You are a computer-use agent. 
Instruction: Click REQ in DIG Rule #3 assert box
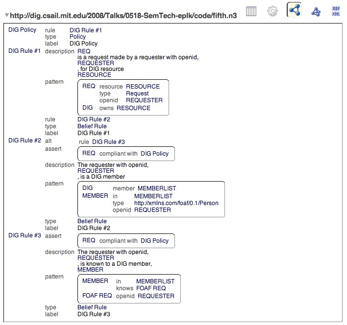(89, 240)
